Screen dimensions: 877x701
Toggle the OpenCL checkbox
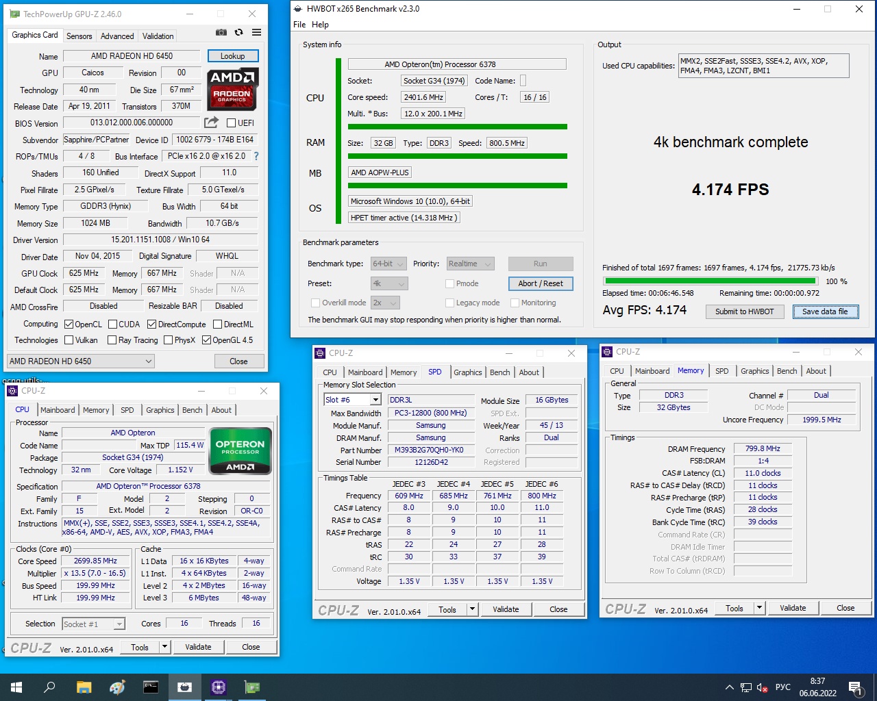coord(69,324)
